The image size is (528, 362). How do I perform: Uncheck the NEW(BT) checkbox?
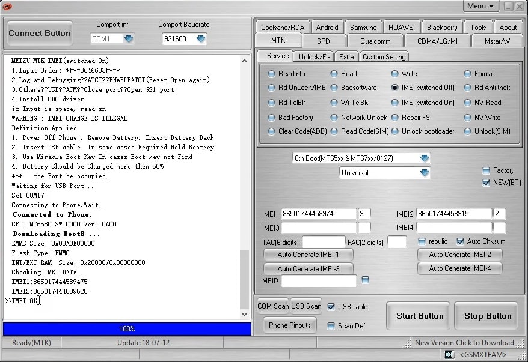[486, 182]
